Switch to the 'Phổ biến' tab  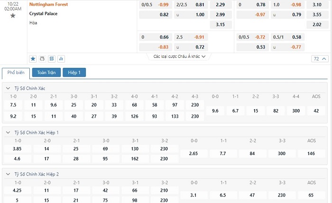[x=16, y=73]
